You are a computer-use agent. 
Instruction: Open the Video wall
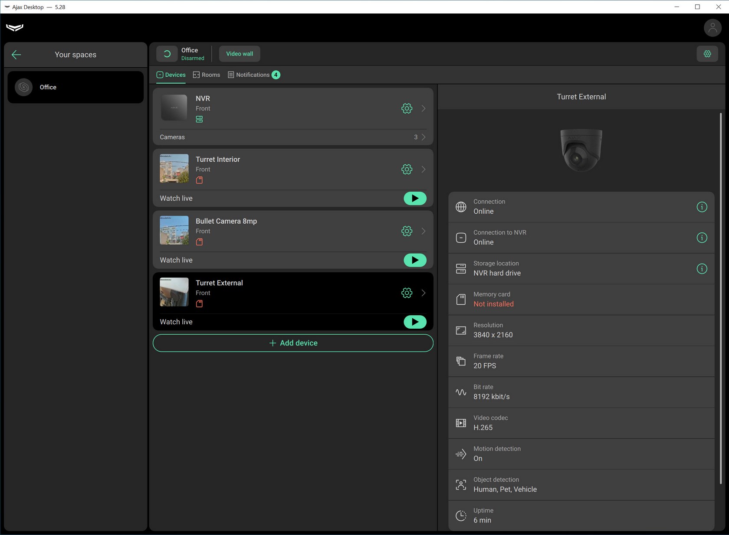coord(240,54)
